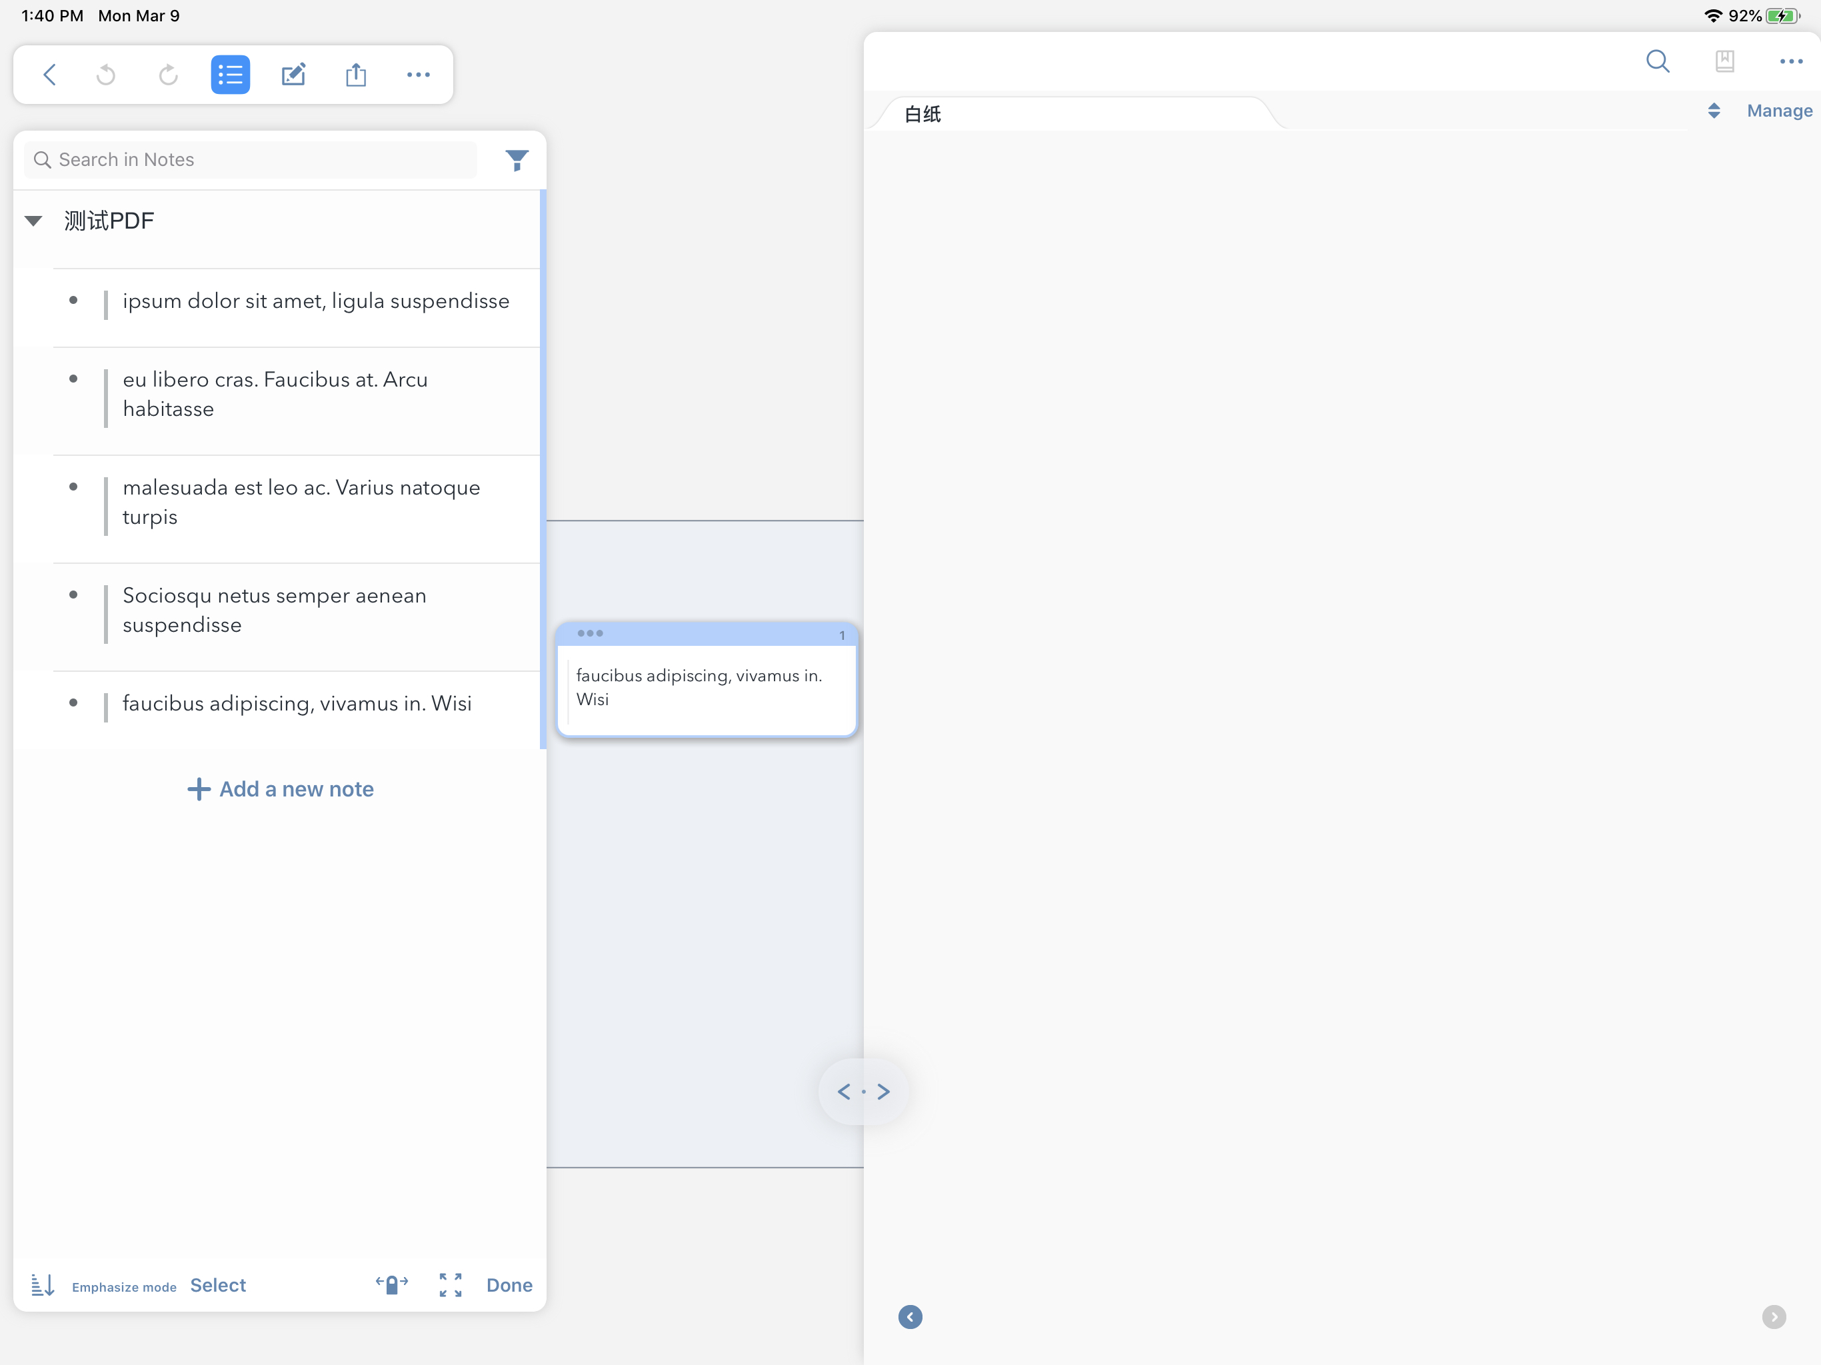Click the battery status indicator
Screen dimensions: 1821x1365
(1783, 15)
